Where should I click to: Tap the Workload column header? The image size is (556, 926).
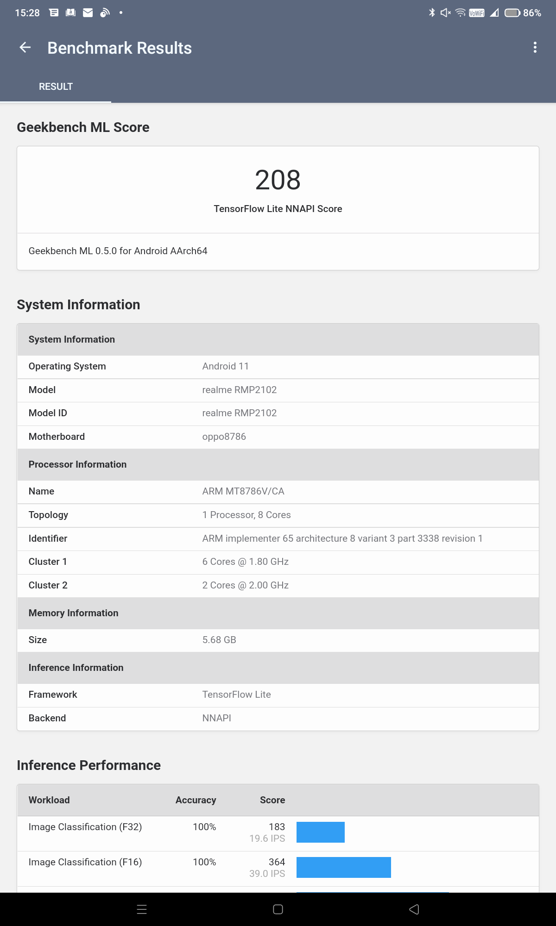(49, 800)
